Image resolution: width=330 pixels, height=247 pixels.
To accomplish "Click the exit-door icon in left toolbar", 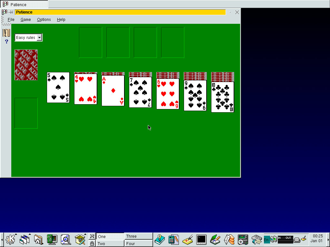I will (6, 32).
